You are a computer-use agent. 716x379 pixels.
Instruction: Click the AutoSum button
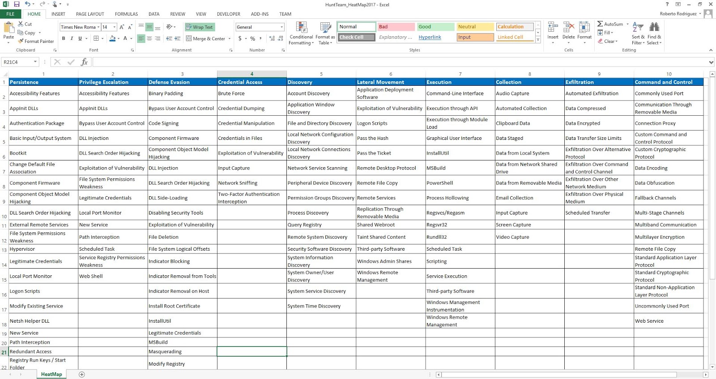point(610,24)
